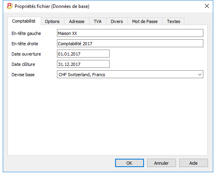Switch to the Textes tab

pos(173,21)
